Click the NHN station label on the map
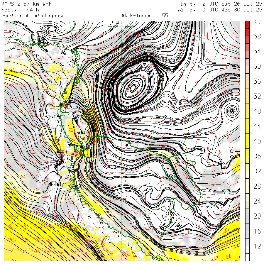Viewport: 264px width, 264px height. [x=52, y=185]
